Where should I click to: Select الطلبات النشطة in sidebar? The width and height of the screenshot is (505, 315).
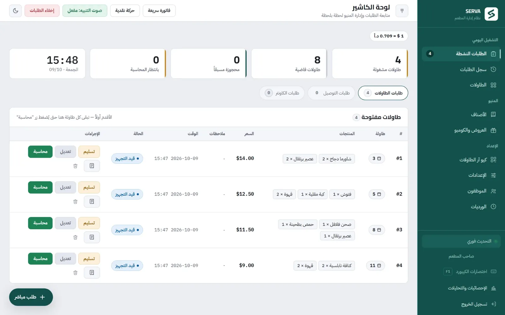(x=461, y=54)
